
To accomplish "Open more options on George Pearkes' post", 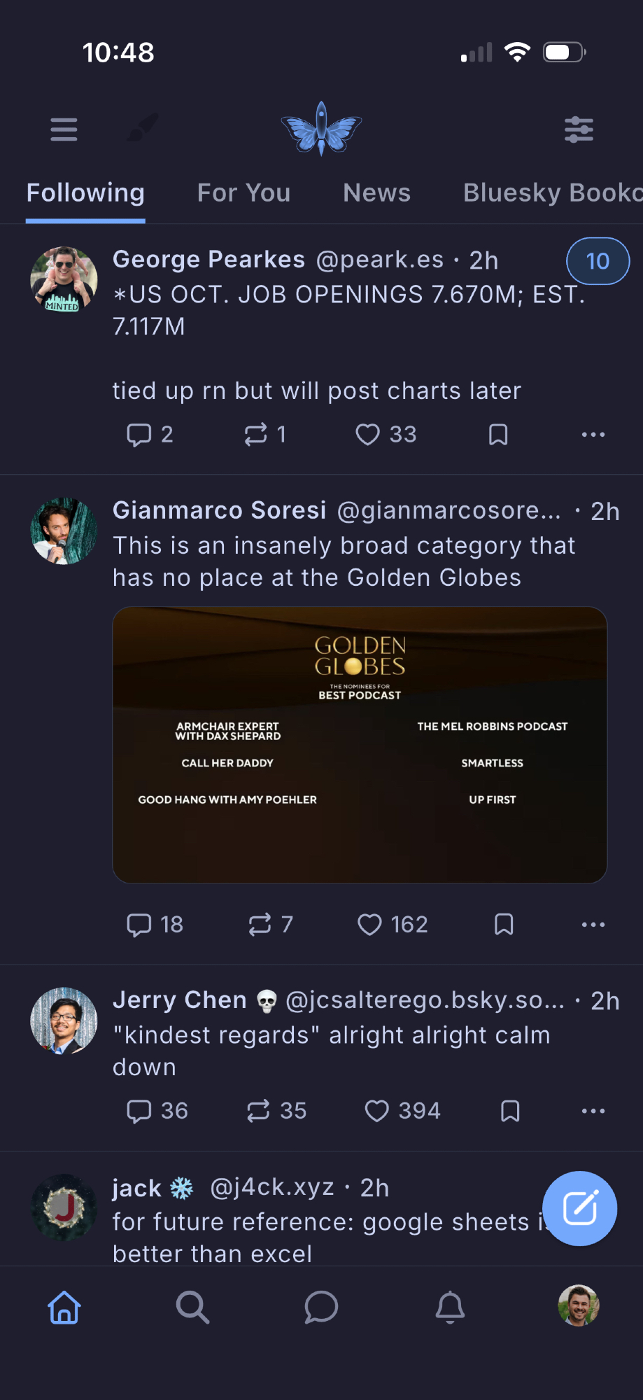I will pos(593,435).
